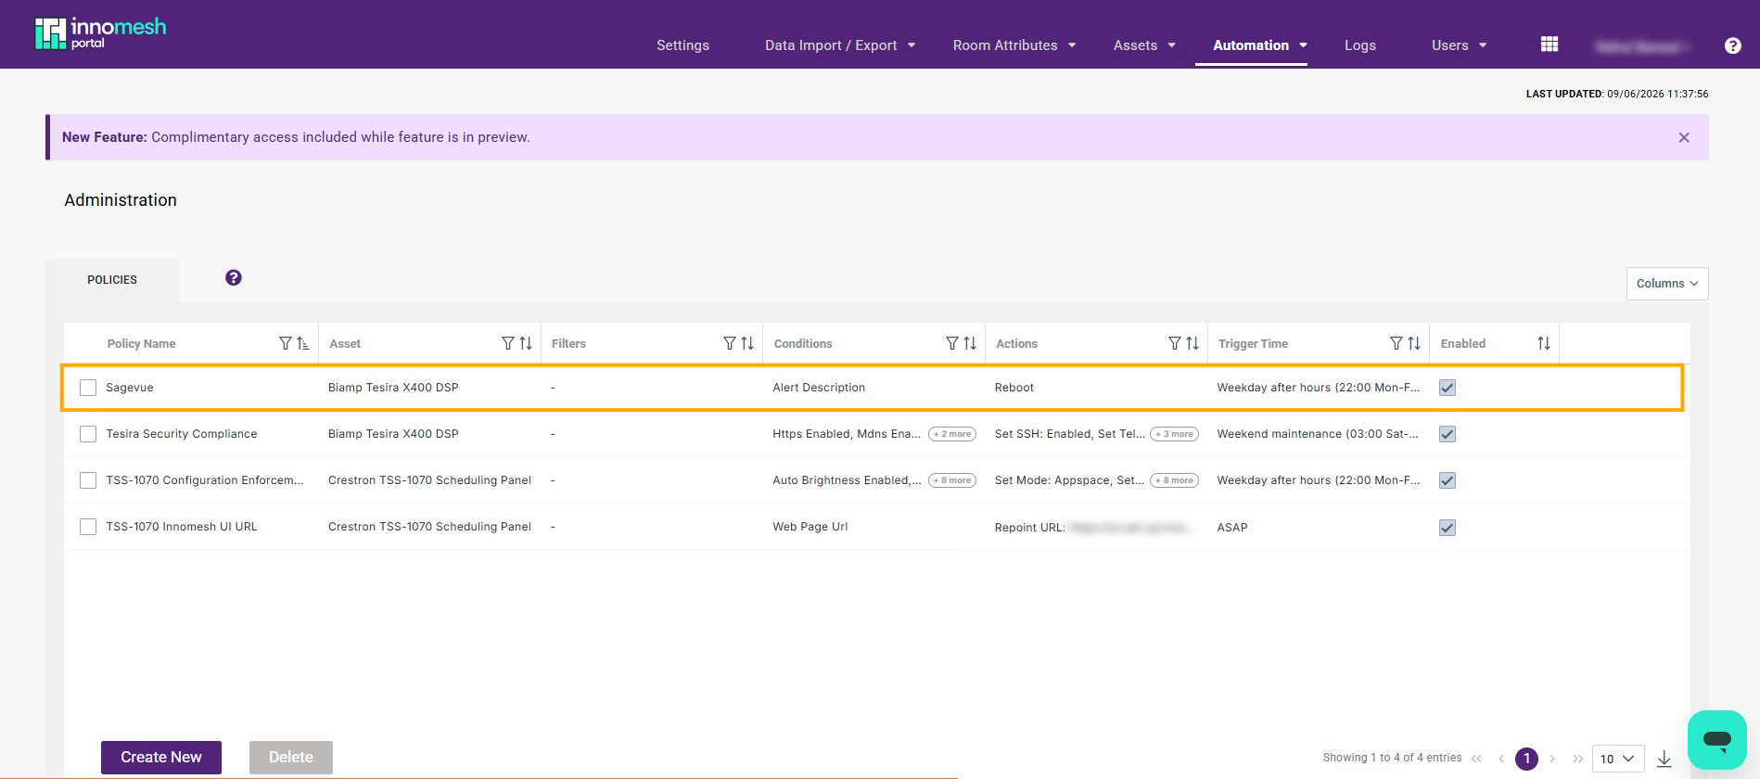
Task: Select TSS-1070 Configuration Enforcement checkbox
Action: (x=88, y=480)
